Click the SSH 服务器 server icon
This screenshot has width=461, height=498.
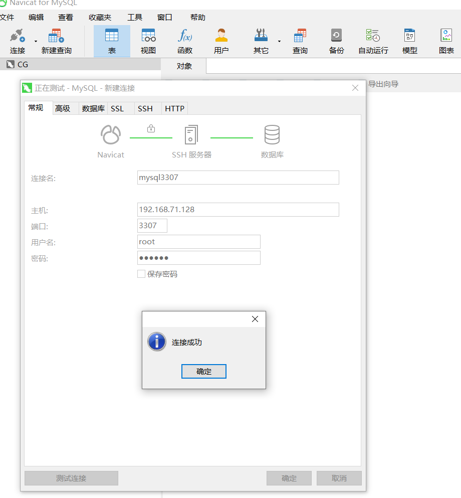click(191, 135)
